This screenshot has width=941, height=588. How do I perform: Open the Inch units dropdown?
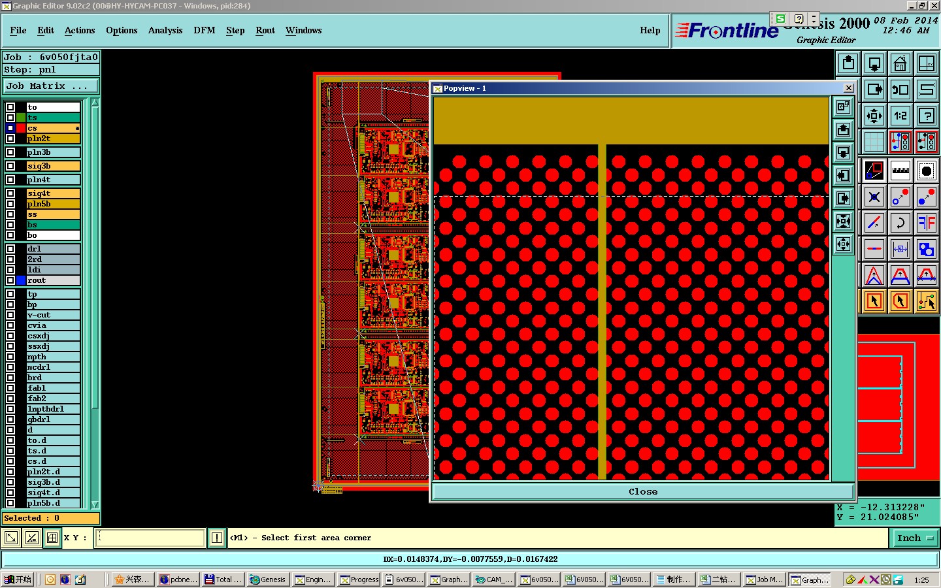[x=915, y=538]
